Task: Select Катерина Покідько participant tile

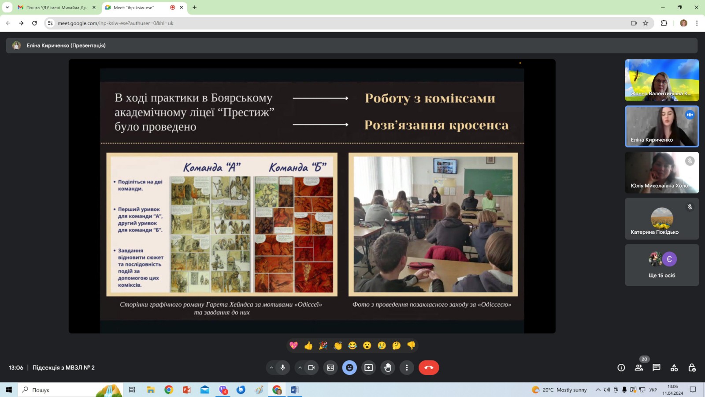Action: [662, 219]
